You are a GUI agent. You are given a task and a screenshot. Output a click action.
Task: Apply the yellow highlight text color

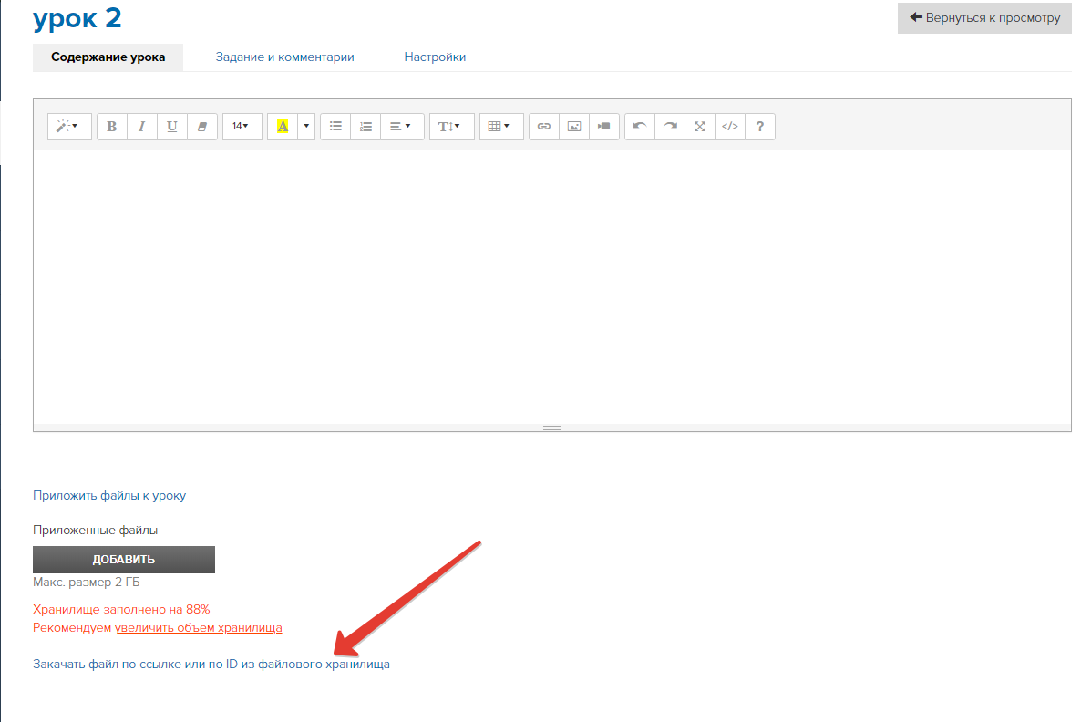[x=282, y=127]
